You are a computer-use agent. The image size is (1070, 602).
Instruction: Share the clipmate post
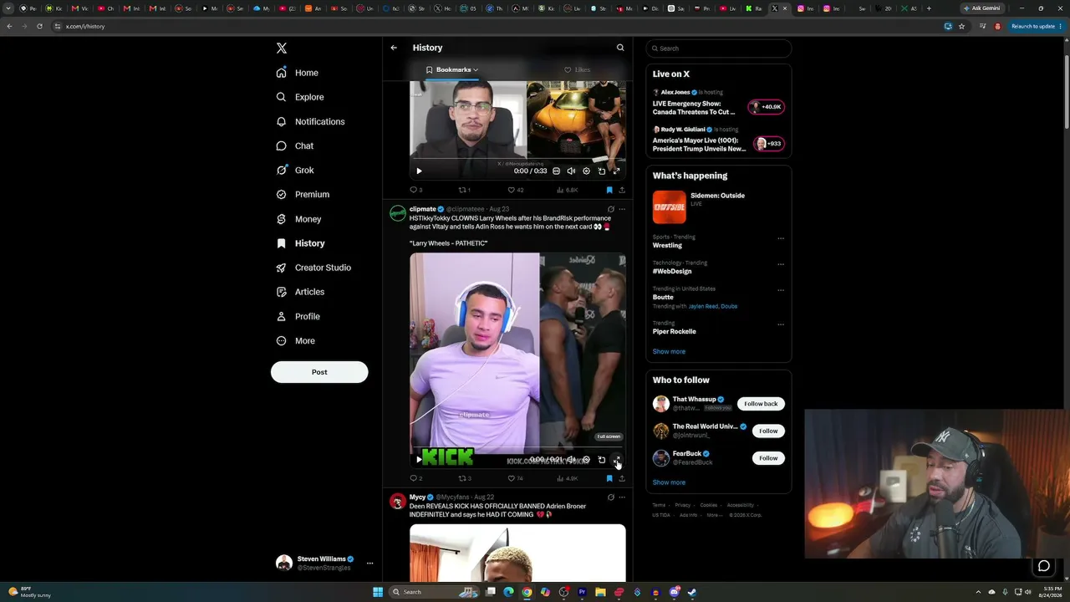(622, 478)
